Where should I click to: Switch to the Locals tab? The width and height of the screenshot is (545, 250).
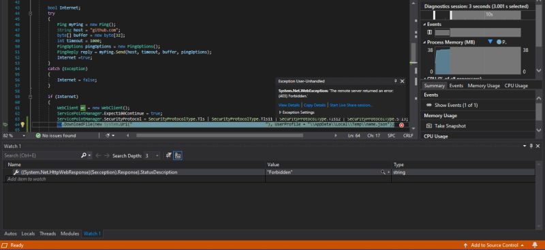click(28, 234)
